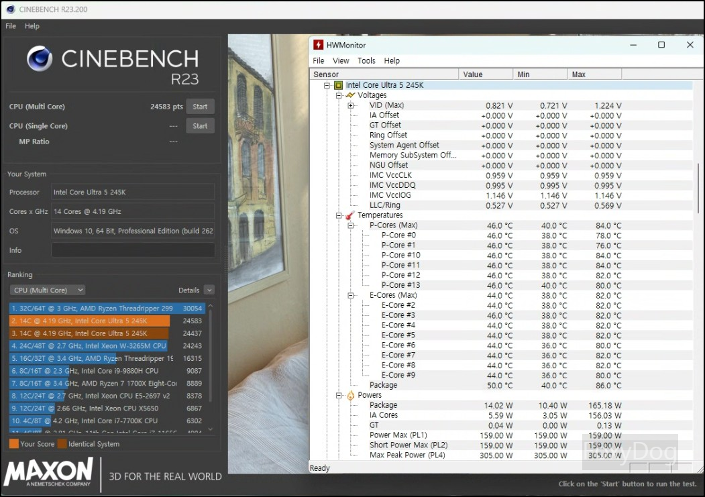Image resolution: width=705 pixels, height=497 pixels.
Task: Click the Powers flame icon
Action: 350,395
